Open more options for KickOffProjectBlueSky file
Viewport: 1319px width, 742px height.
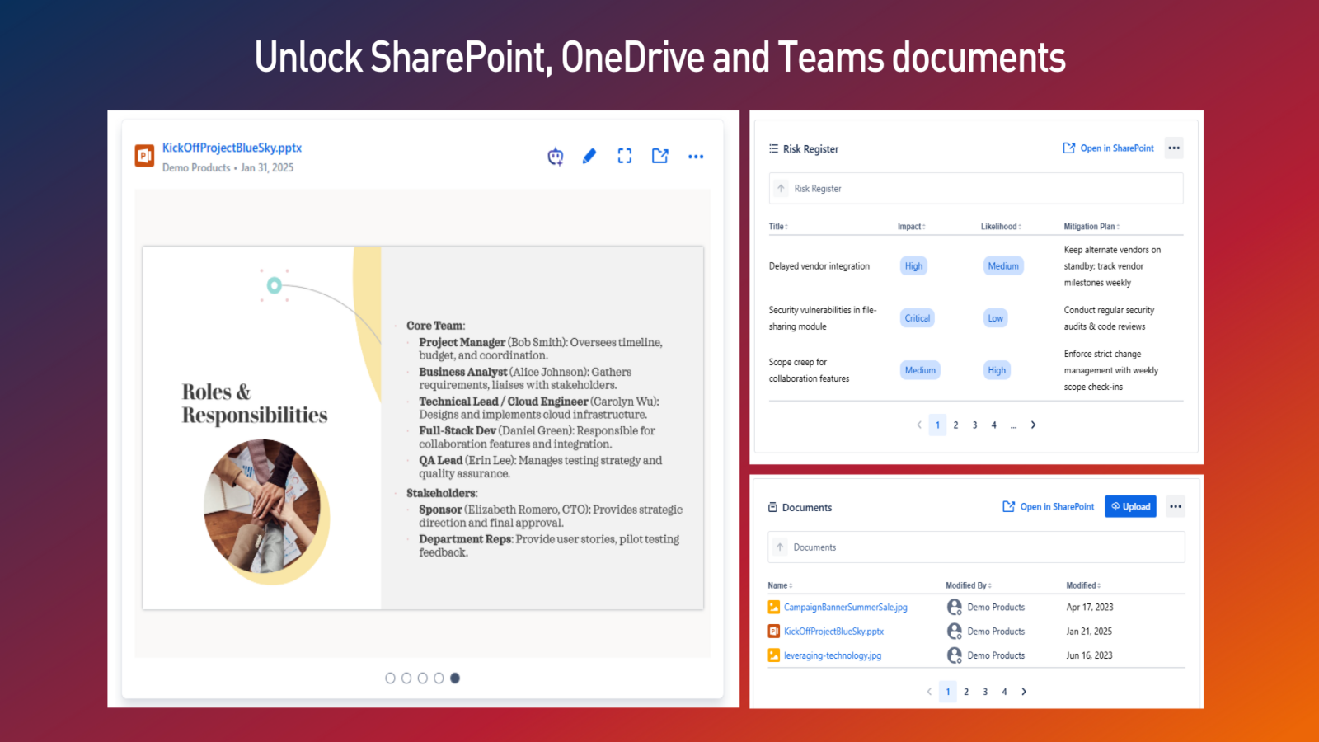[696, 157]
